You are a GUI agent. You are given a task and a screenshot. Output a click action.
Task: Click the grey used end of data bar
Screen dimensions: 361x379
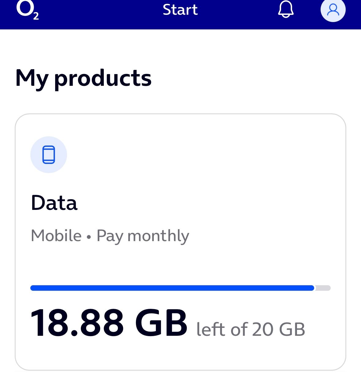323,288
